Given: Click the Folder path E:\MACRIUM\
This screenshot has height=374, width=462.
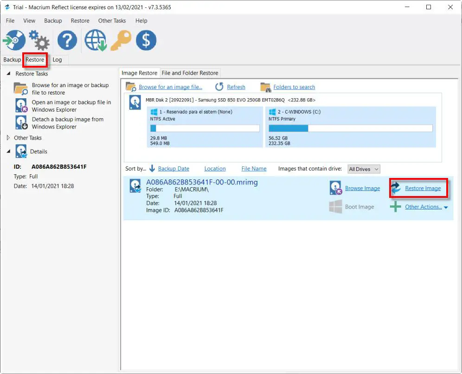Looking at the screenshot, I should click(x=192, y=190).
